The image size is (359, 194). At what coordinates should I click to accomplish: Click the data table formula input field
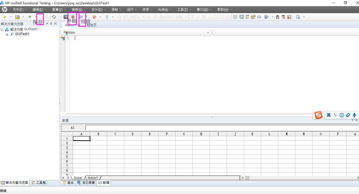click(x=222, y=128)
